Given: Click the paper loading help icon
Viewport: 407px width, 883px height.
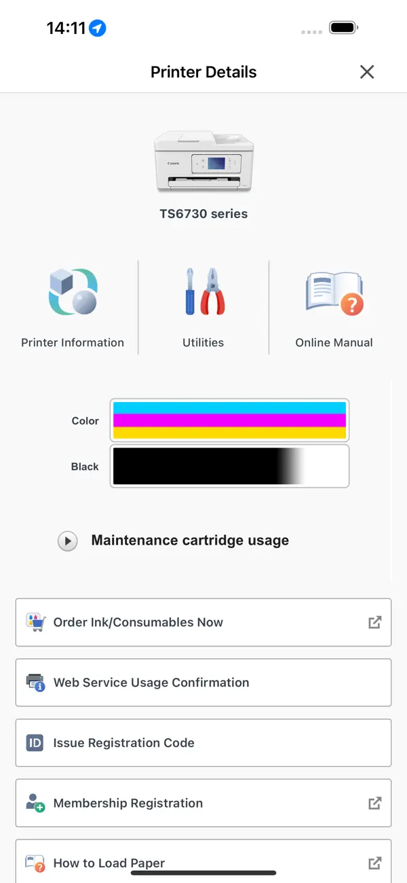Looking at the screenshot, I should 35,863.
